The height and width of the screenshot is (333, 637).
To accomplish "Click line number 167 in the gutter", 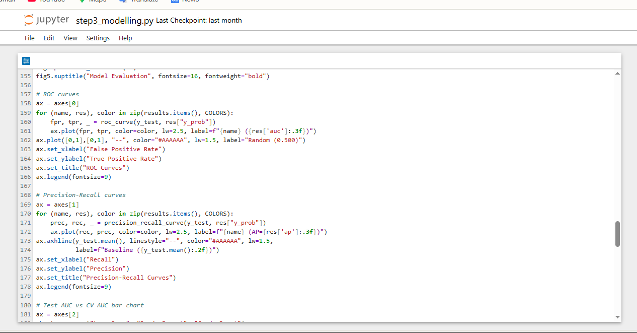I will [25, 186].
